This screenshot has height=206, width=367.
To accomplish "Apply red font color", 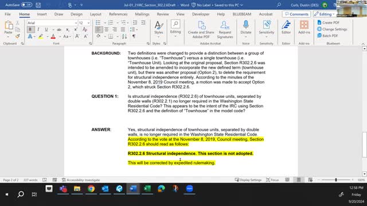I will pos(53,36).
